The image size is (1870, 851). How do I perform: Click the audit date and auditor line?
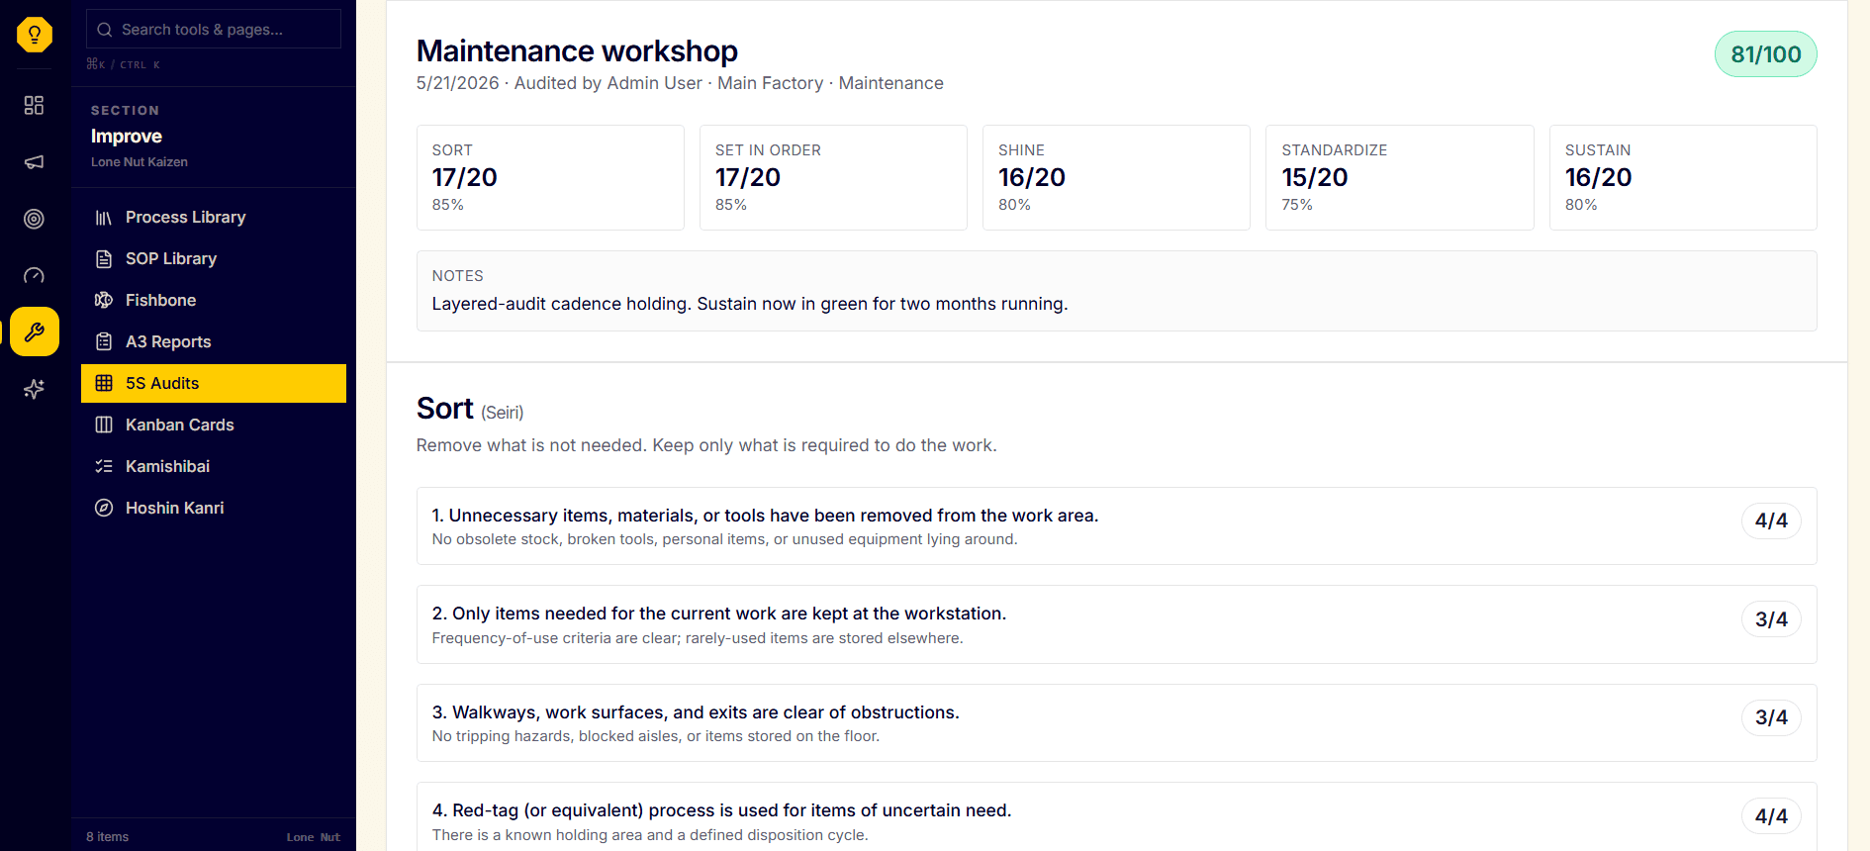point(680,83)
